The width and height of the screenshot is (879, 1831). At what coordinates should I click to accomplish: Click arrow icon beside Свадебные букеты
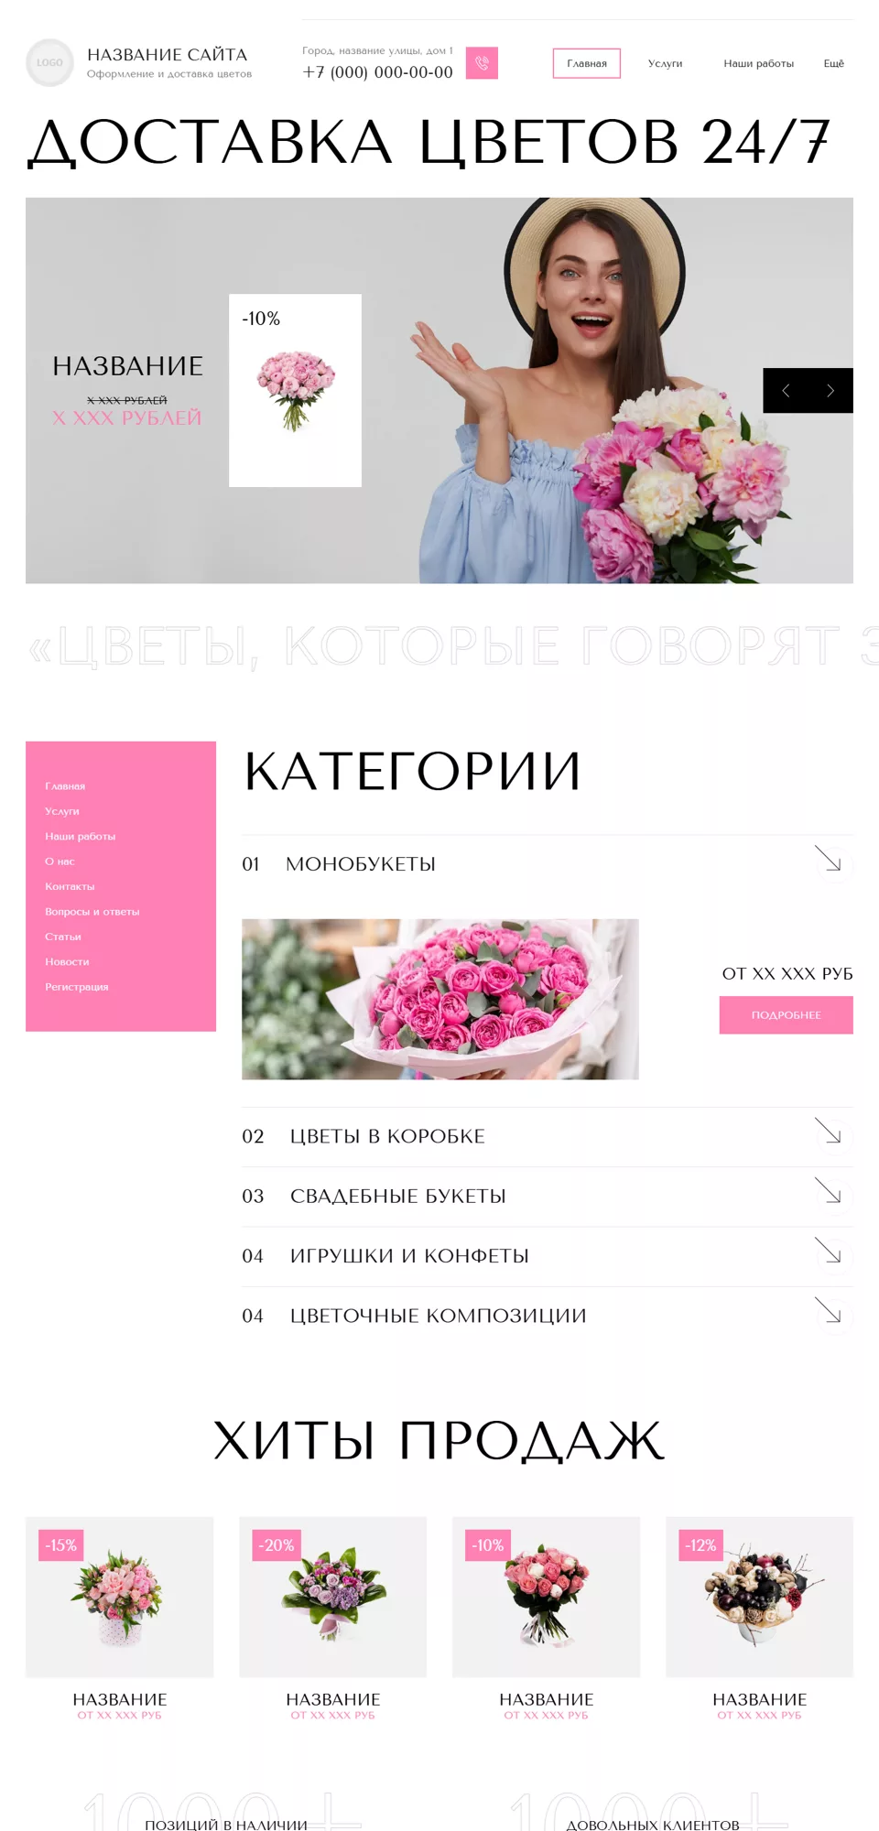tap(831, 1195)
